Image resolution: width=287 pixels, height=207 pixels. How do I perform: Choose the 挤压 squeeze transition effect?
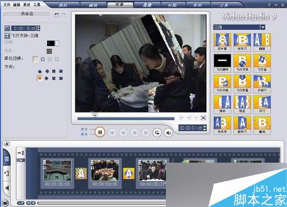pyautogui.click(x=242, y=104)
